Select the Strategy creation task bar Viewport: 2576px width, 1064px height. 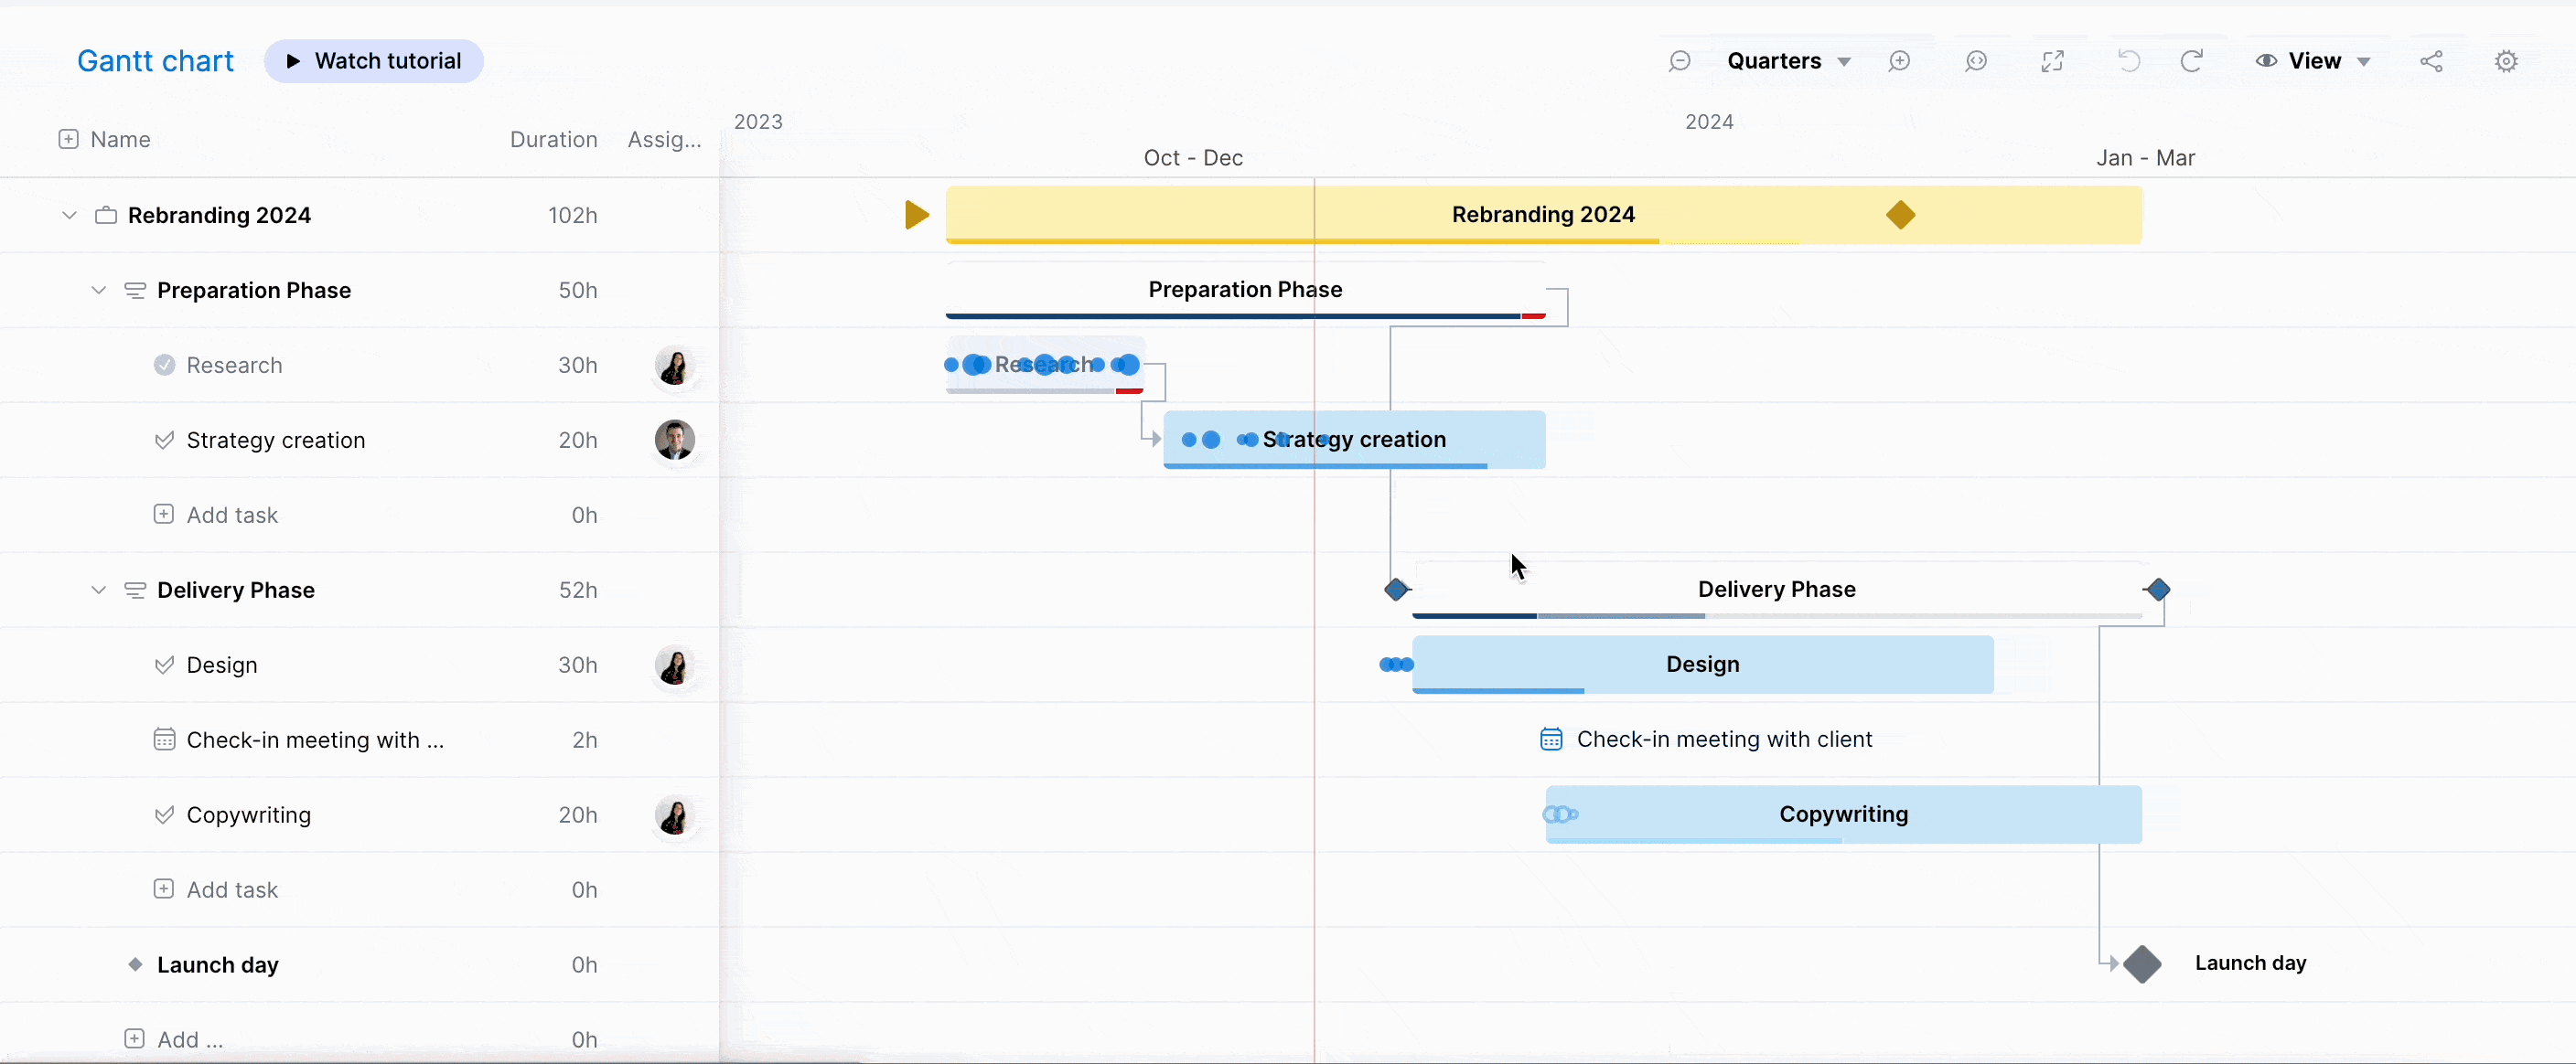tap(1354, 440)
